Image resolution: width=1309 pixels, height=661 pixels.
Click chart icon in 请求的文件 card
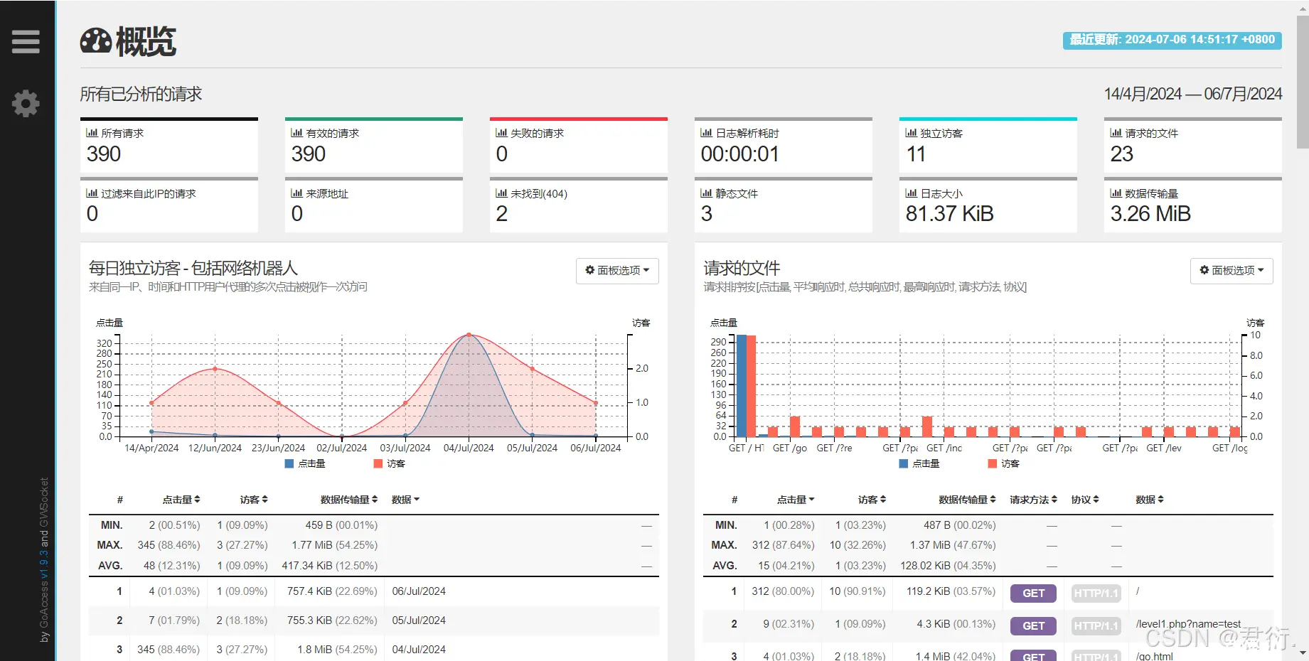[x=1116, y=133]
